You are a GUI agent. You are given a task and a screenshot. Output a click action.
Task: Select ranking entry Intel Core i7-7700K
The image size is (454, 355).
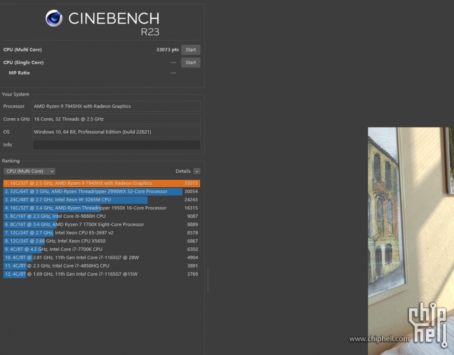(x=101, y=249)
